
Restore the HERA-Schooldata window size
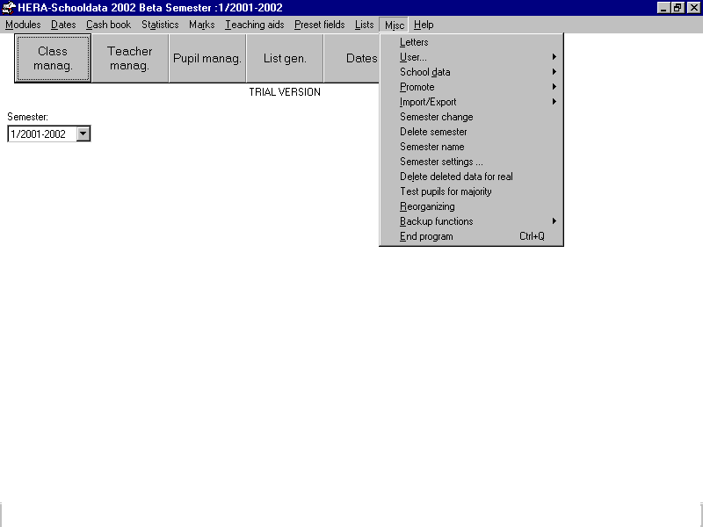(678, 8)
